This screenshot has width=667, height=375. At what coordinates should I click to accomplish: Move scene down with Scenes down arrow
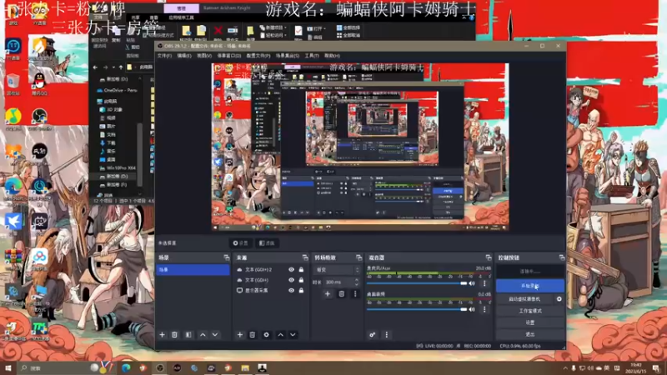point(215,335)
